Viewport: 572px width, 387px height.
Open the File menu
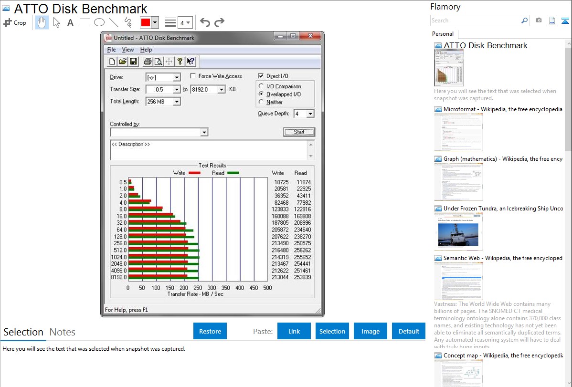click(x=111, y=50)
